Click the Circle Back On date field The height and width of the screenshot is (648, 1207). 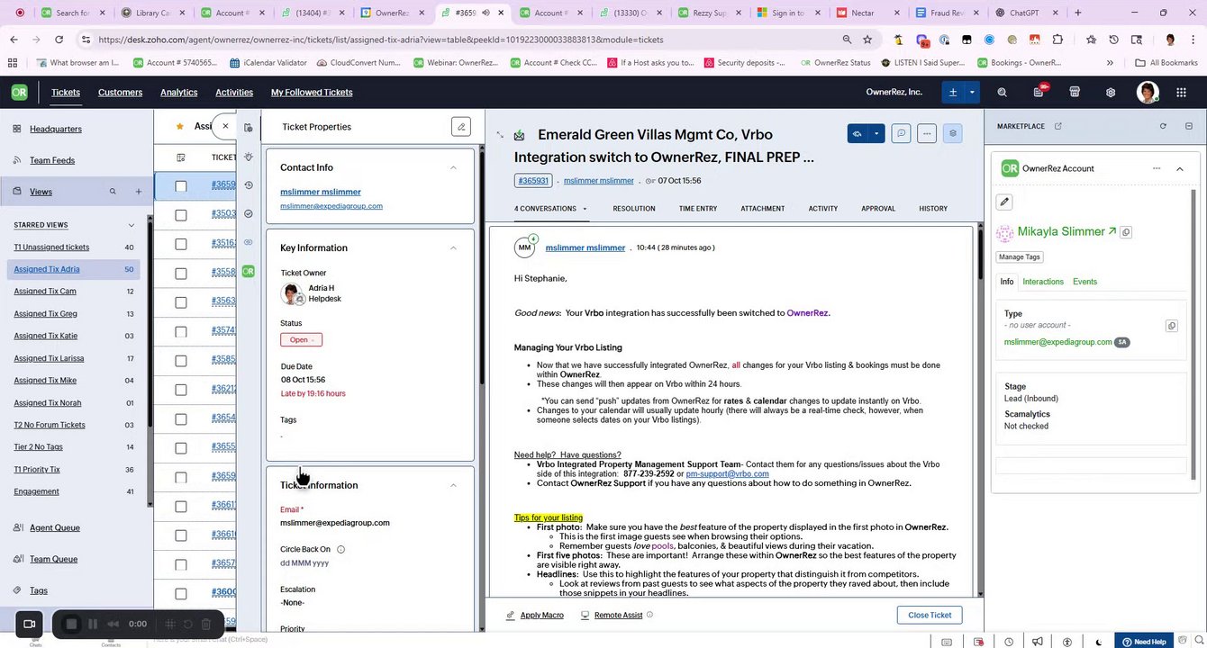(304, 563)
